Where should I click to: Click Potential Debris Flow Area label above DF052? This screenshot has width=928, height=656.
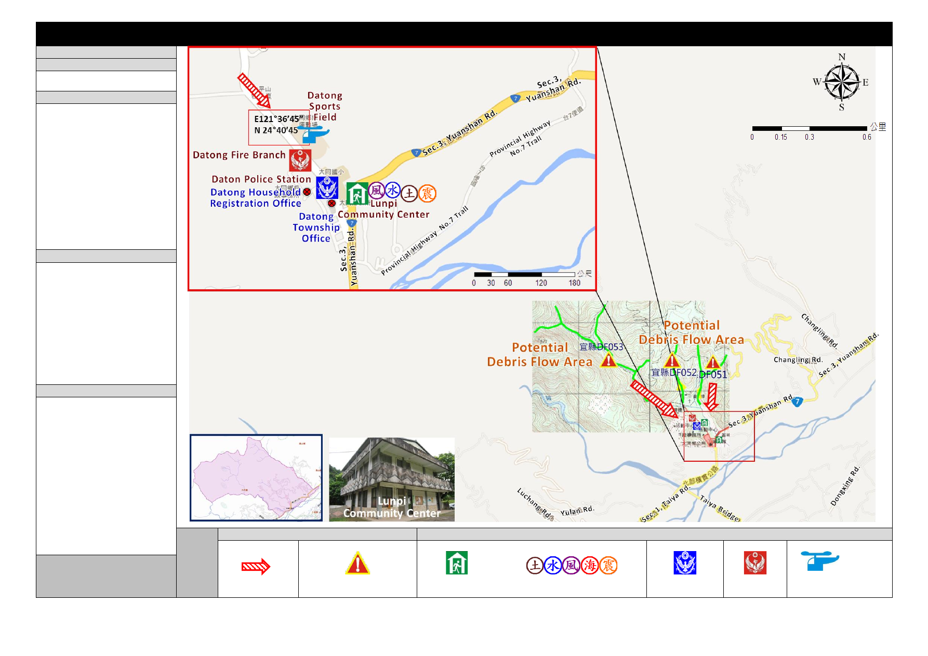pos(692,332)
